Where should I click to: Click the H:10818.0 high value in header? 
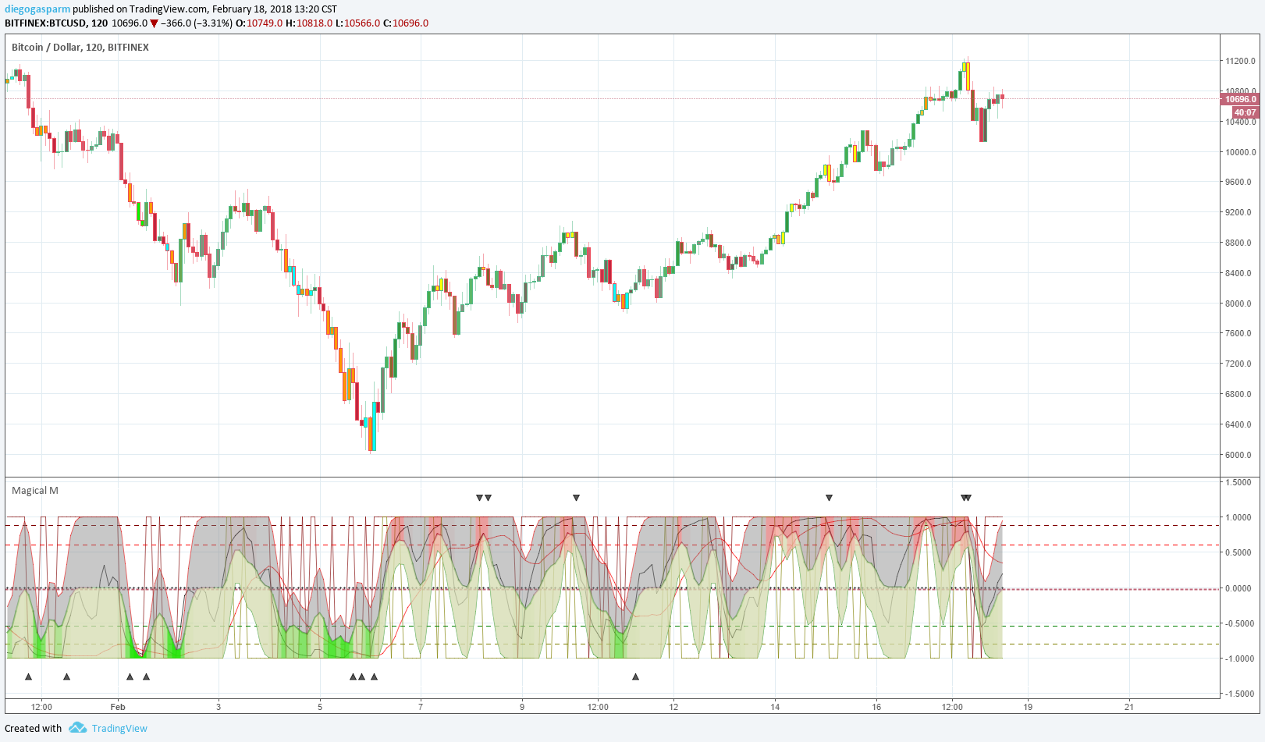tap(309, 23)
